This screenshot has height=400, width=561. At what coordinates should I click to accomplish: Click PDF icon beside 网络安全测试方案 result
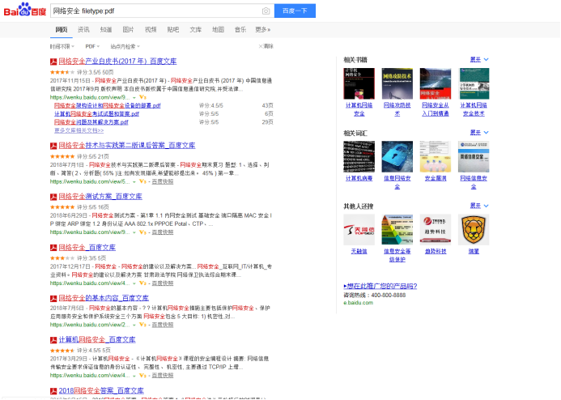pos(53,197)
